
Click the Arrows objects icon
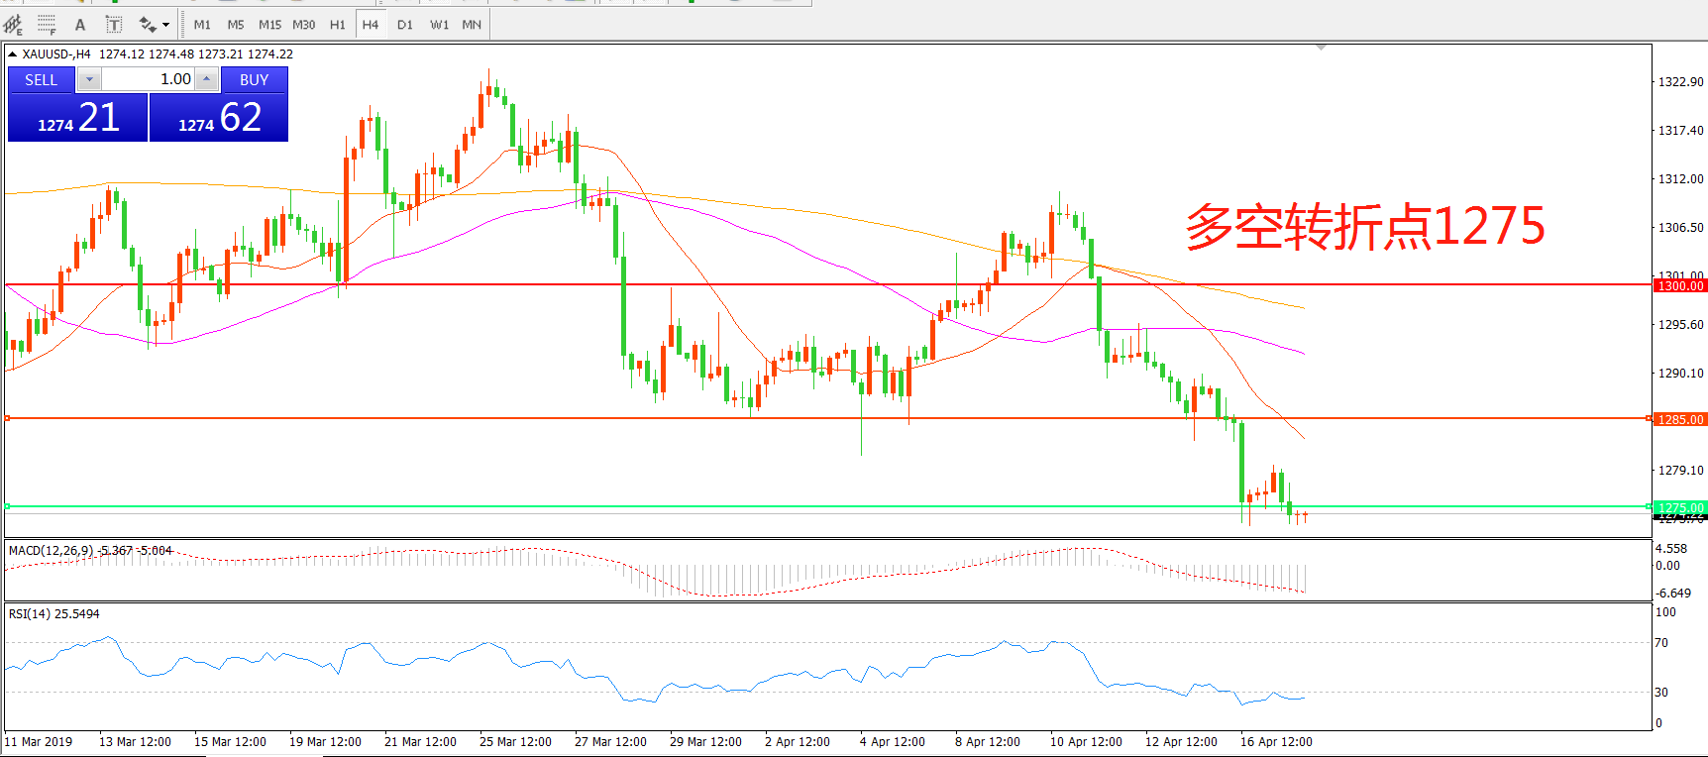(148, 24)
